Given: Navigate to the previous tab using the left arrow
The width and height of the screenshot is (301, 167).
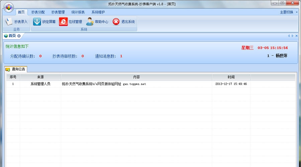Looking at the screenshot, I should [289, 36].
